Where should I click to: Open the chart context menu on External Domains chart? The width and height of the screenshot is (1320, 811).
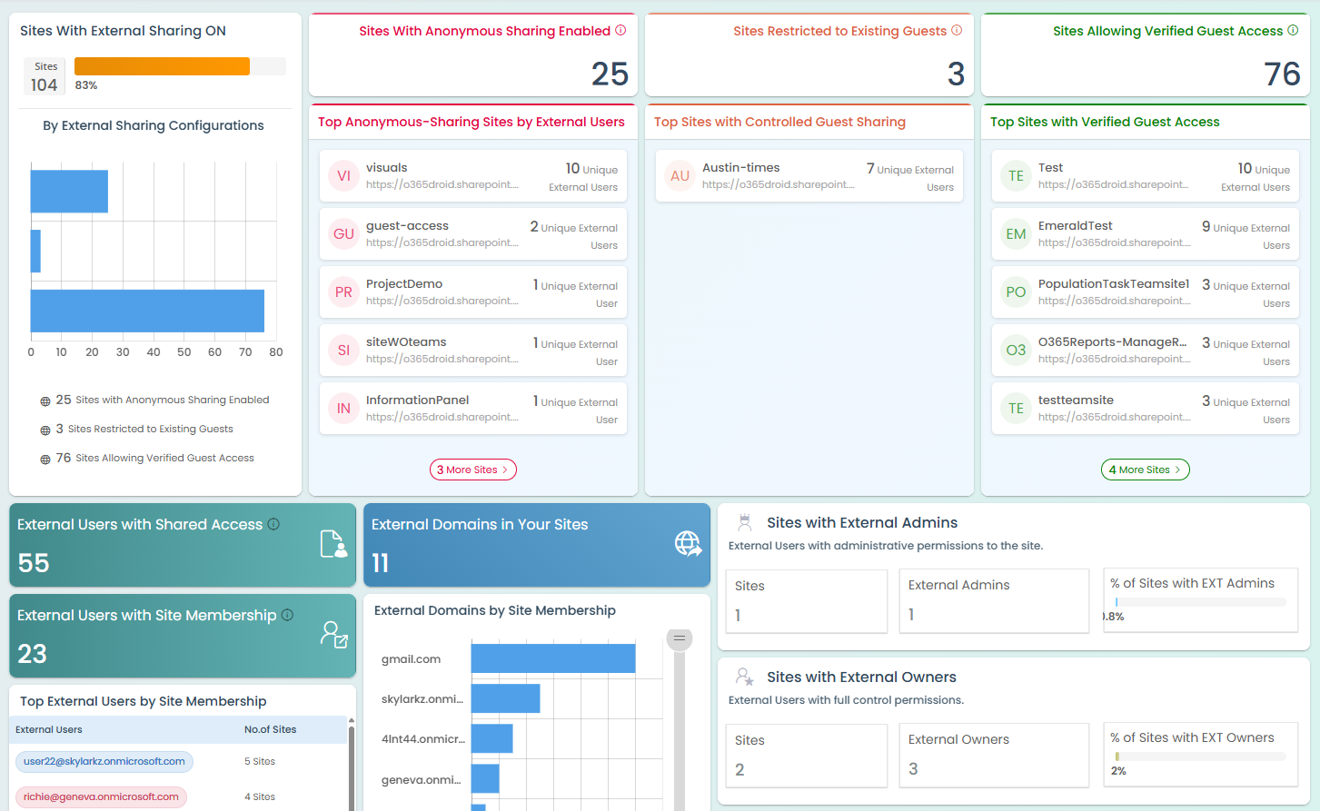tap(680, 638)
